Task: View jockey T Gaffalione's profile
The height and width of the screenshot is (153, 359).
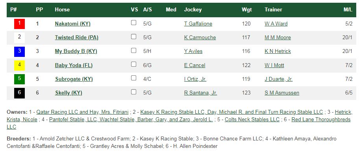Action: coord(198,24)
